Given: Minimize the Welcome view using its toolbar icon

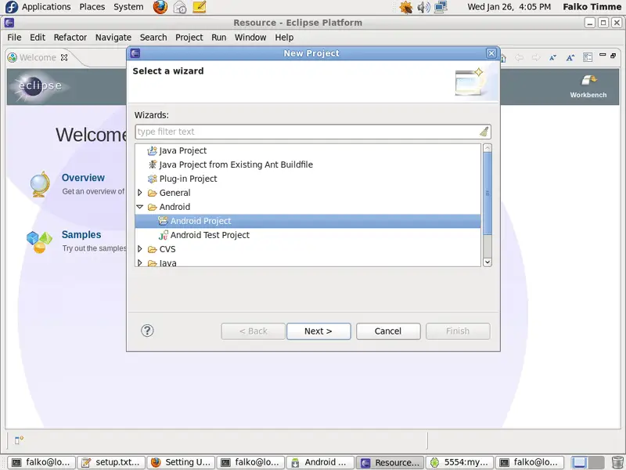Looking at the screenshot, I should tap(603, 55).
